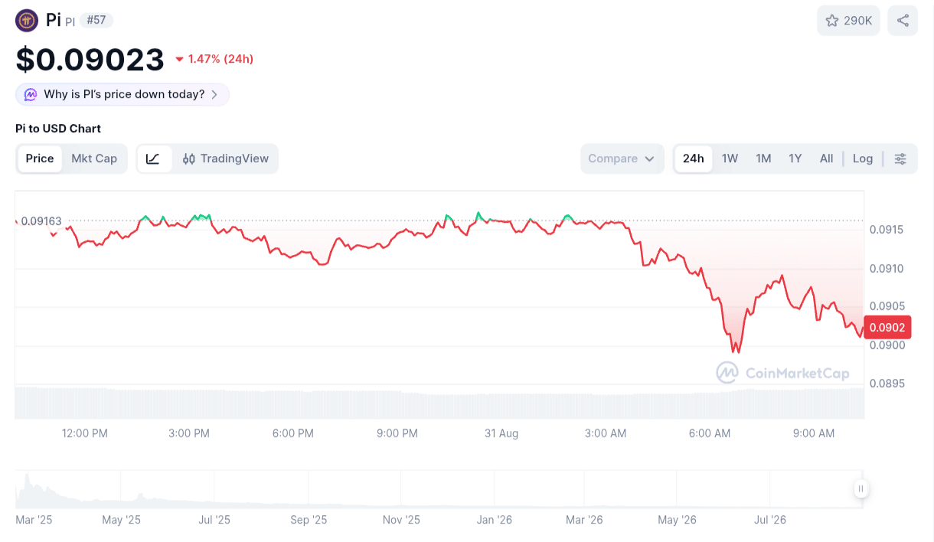Click the $0.09023 price value

coord(90,59)
